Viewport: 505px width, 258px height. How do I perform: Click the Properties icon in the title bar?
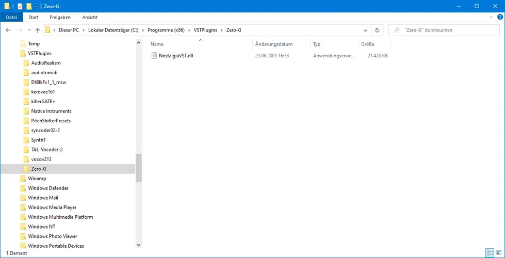tap(20, 6)
